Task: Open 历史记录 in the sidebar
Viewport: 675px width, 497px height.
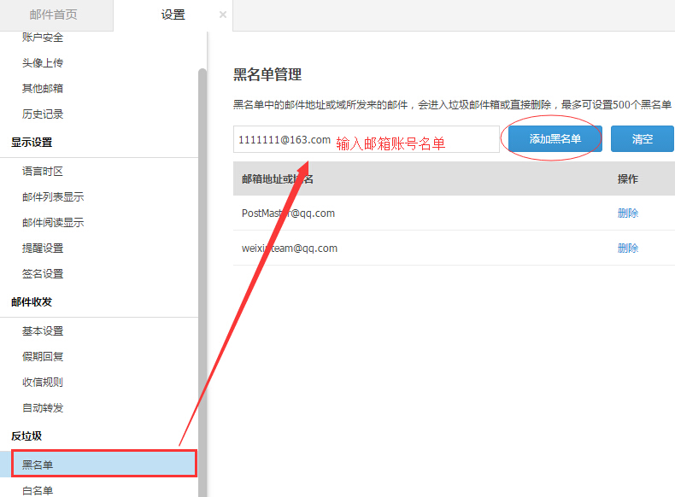Action: tap(43, 114)
